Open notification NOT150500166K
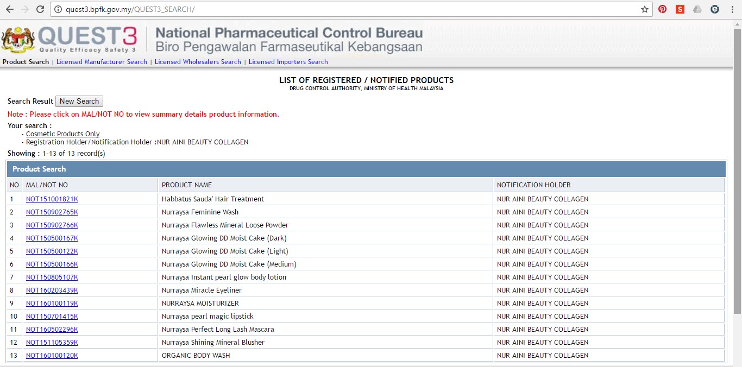This screenshot has height=367, width=742. point(52,264)
